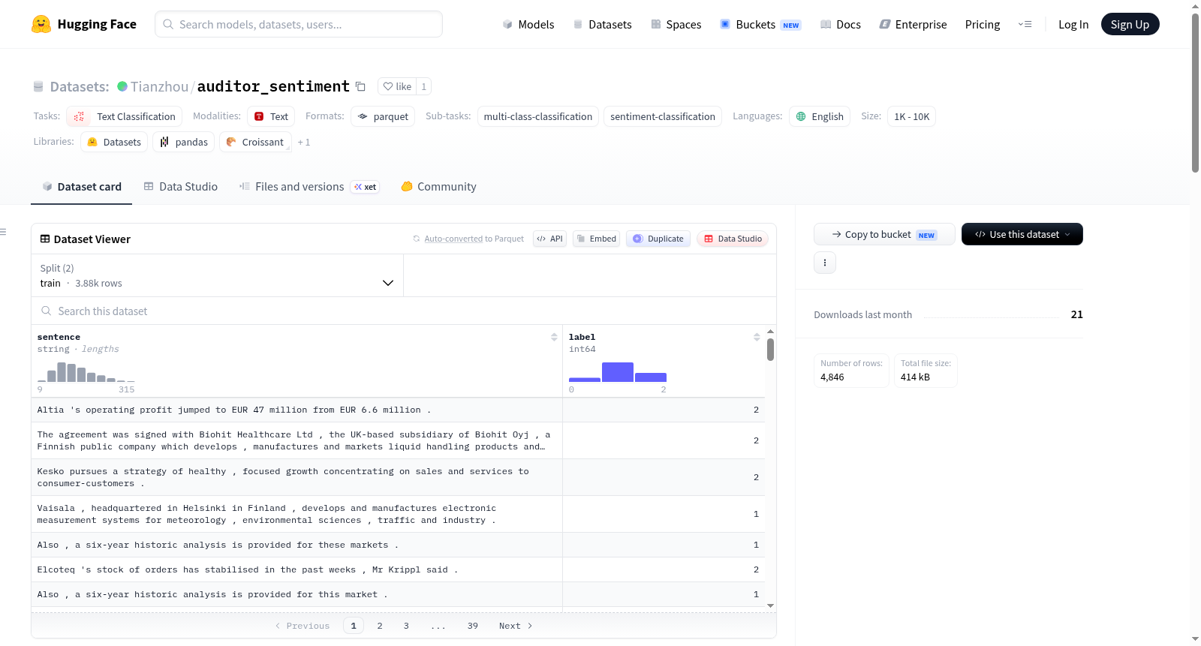Open the parquet format tag
Image resolution: width=1201 pixels, height=646 pixels.
(383, 116)
